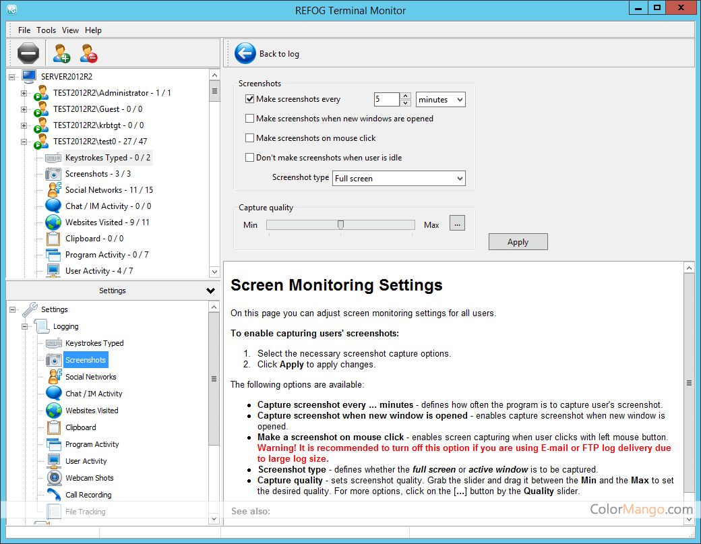701x544 pixels.
Task: Click the Guest user icon in tree
Action: 41,109
